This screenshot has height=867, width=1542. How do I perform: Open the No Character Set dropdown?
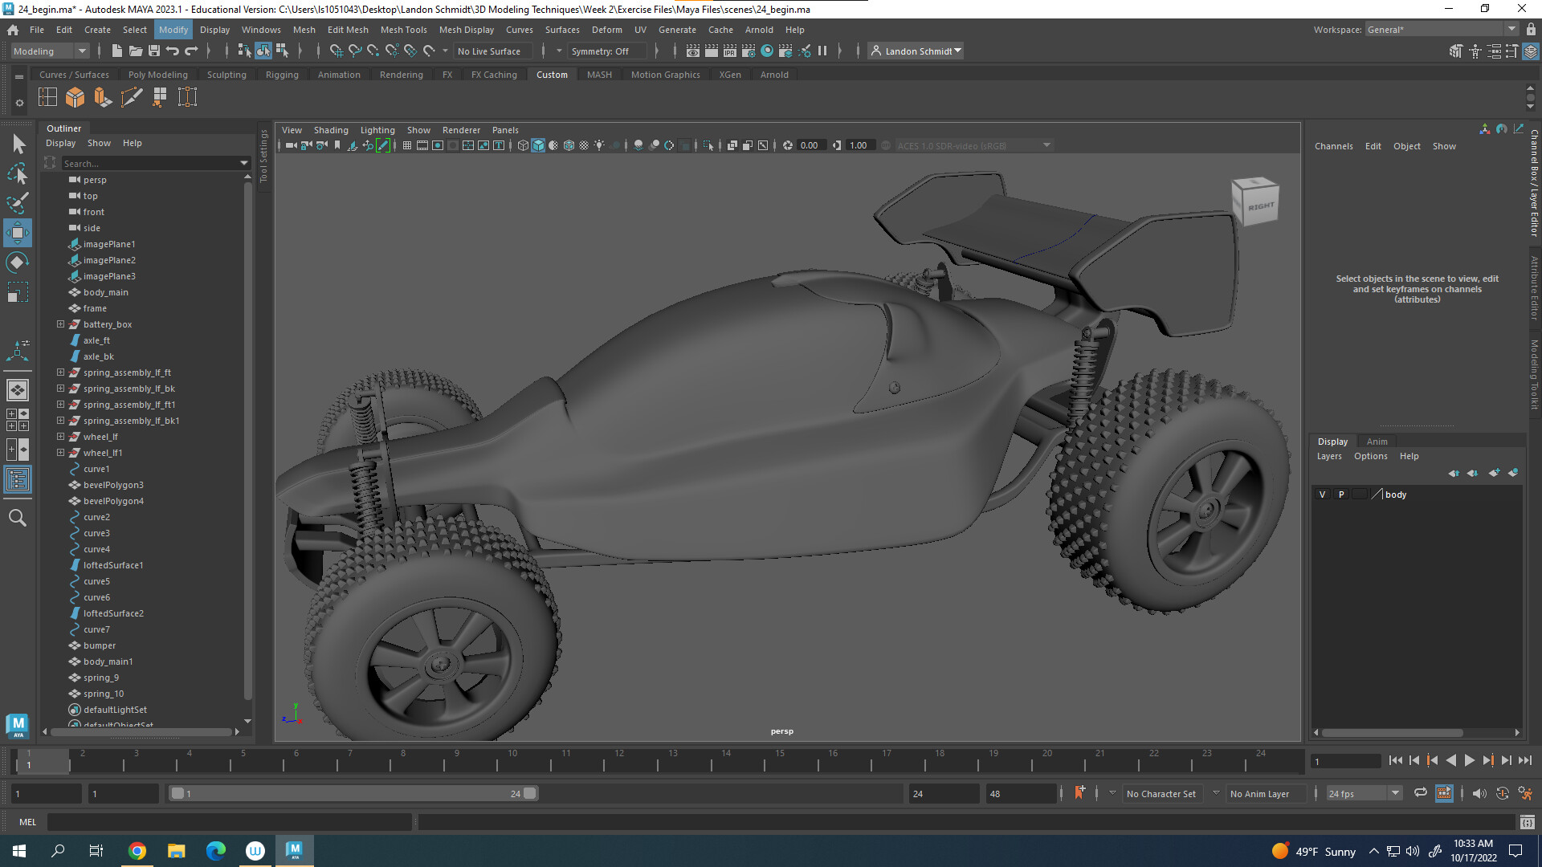tap(1162, 793)
